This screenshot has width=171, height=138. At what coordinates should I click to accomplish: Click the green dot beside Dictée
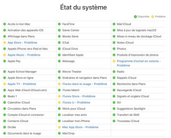5,127
